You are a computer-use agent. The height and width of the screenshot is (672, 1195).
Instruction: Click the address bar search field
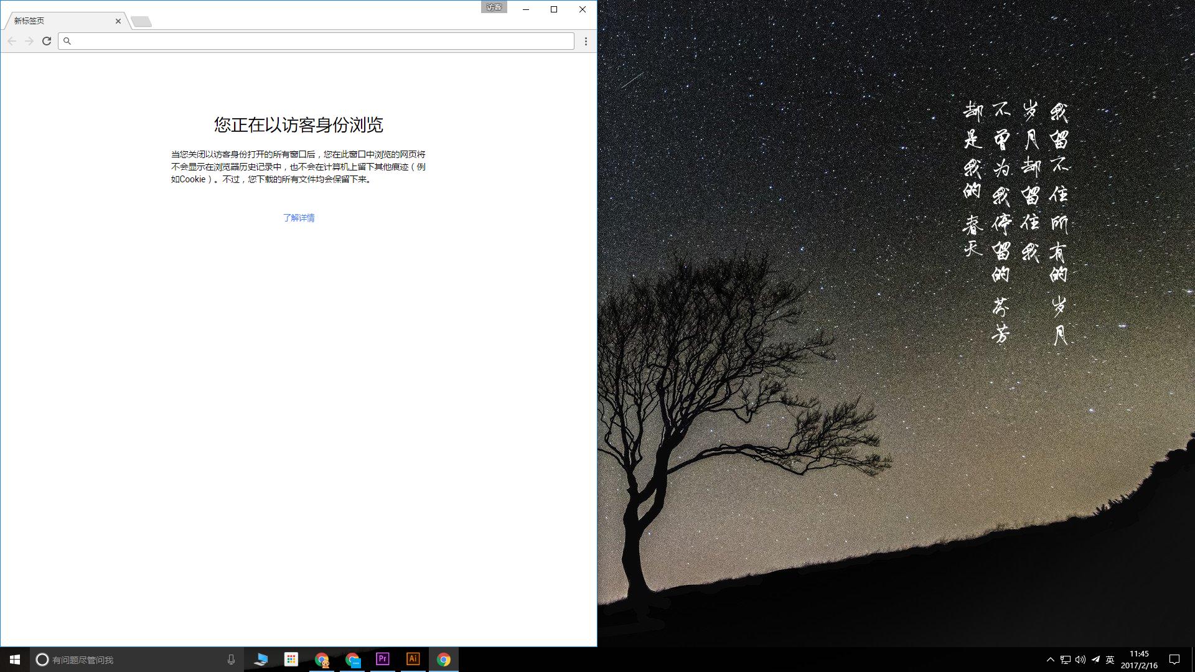click(x=311, y=41)
